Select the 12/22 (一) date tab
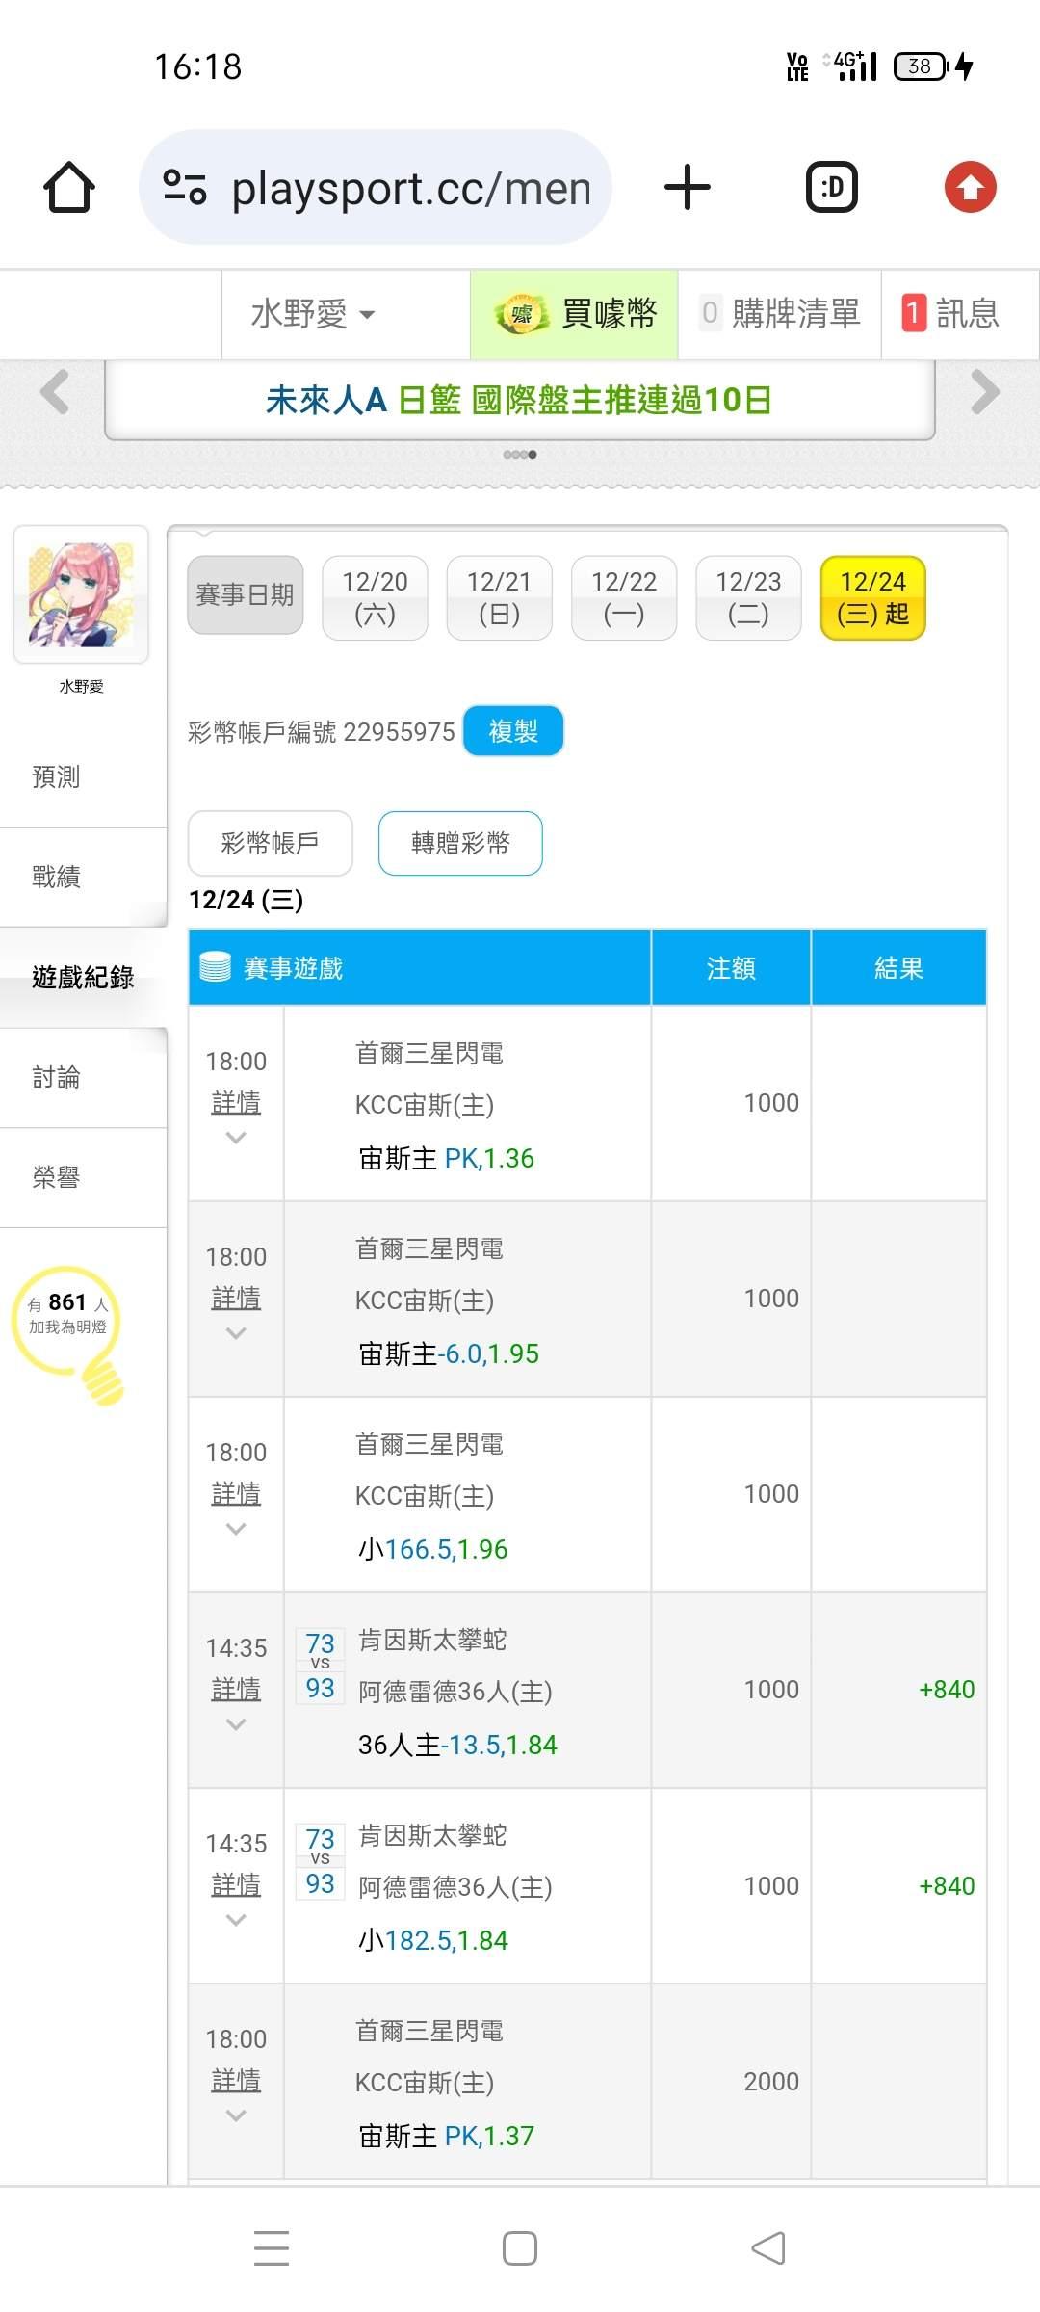 coord(624,597)
